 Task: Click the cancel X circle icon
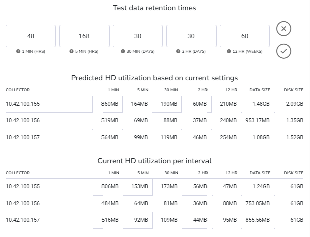(284, 29)
